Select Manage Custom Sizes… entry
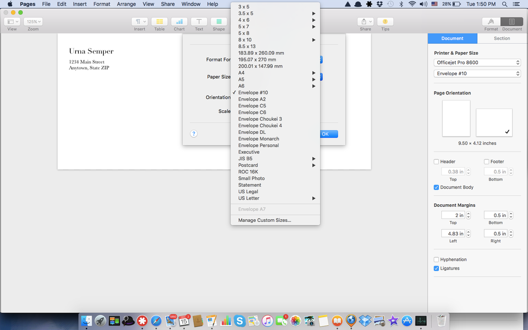Image resolution: width=528 pixels, height=330 pixels. [275, 220]
